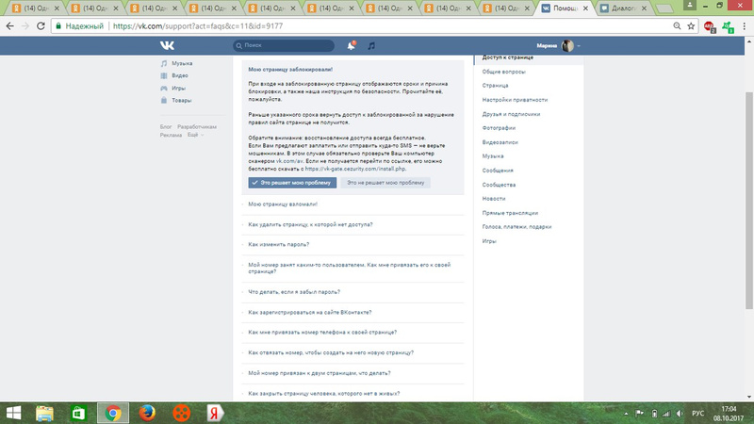Open Видео in the left sidebar
The width and height of the screenshot is (754, 424).
click(x=180, y=75)
